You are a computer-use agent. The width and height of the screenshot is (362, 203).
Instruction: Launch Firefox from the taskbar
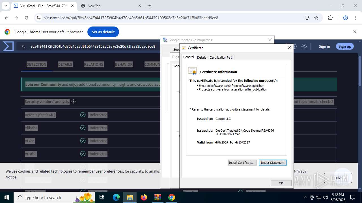144,197
